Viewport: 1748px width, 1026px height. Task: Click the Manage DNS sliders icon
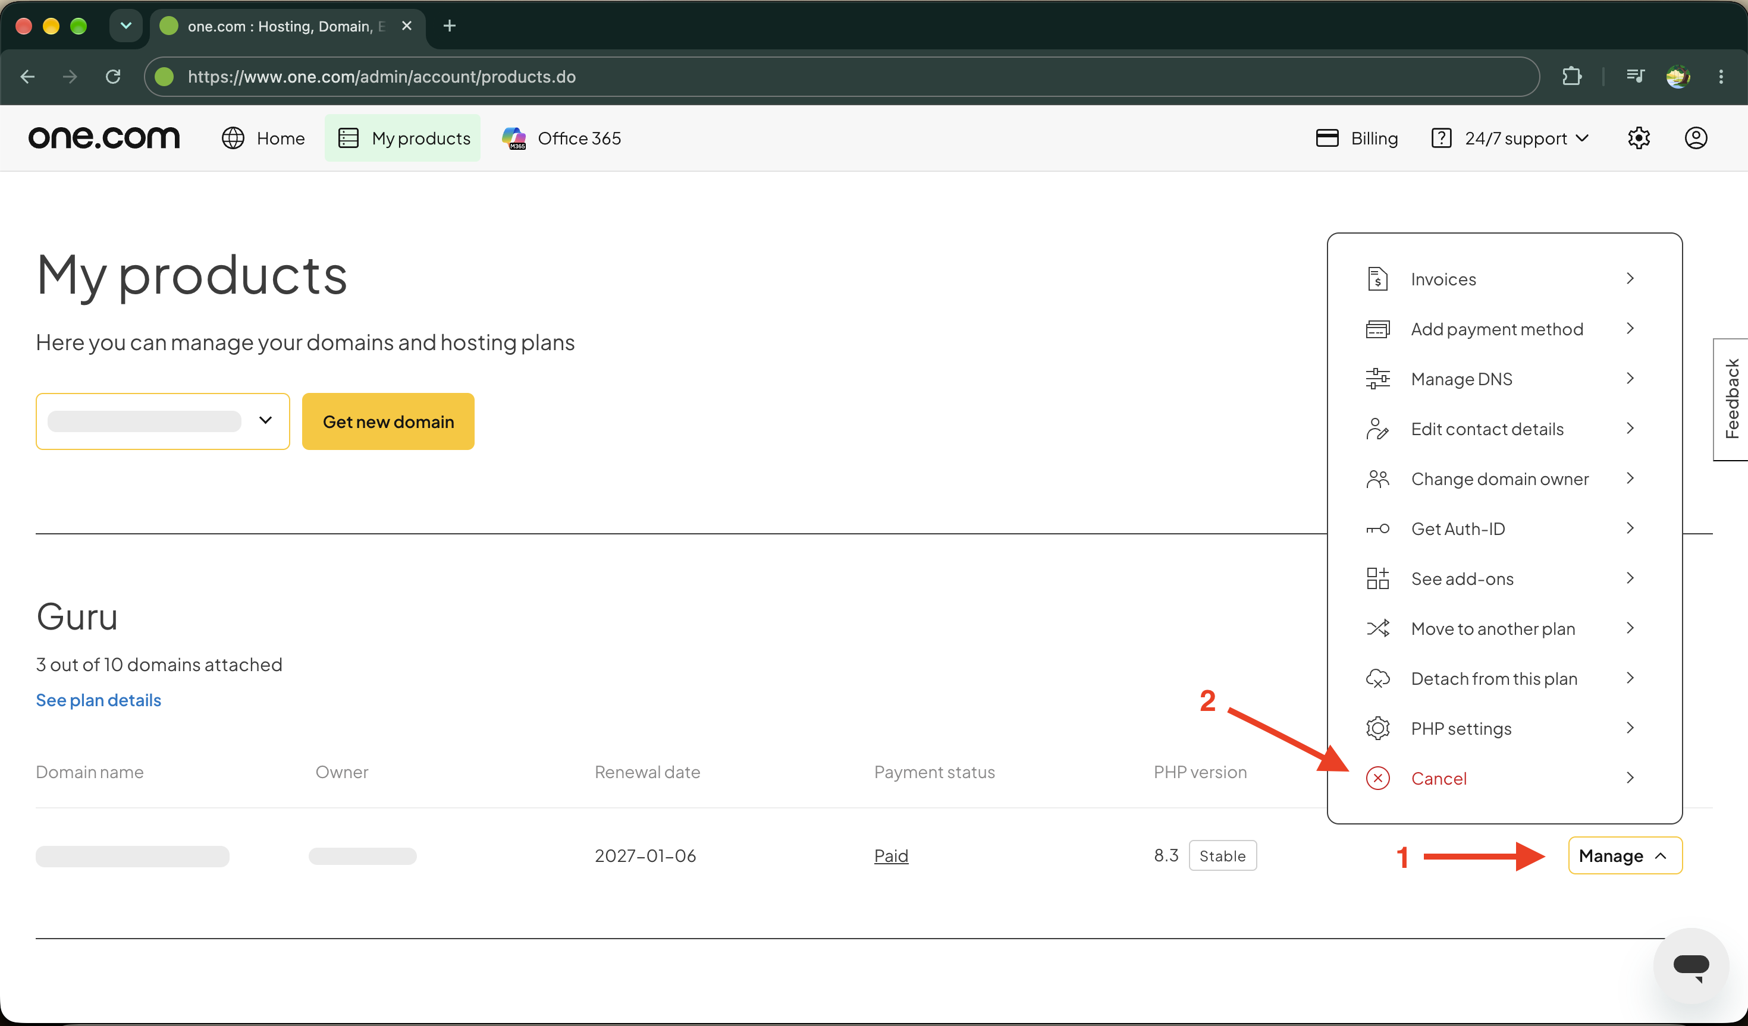click(x=1377, y=379)
